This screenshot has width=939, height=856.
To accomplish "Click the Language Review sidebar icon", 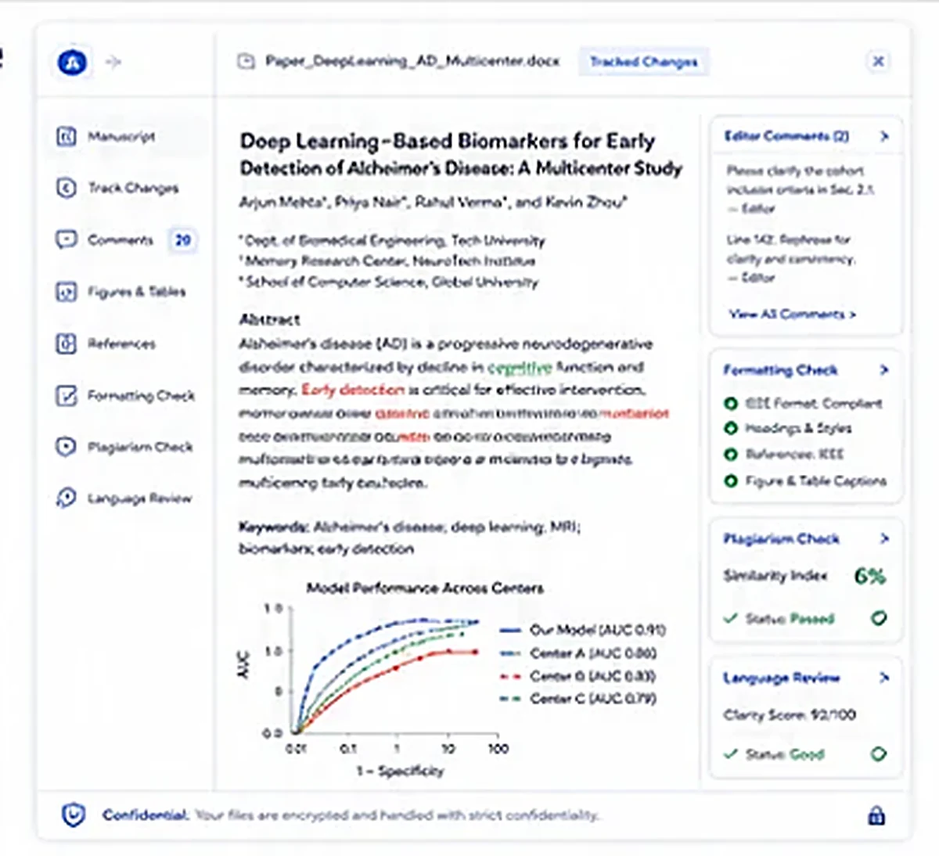I will pos(67,498).
